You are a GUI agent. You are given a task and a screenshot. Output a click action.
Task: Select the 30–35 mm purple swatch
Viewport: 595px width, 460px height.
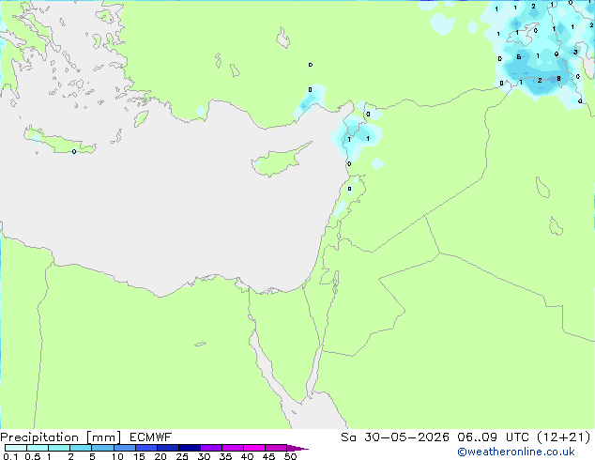[210, 448]
